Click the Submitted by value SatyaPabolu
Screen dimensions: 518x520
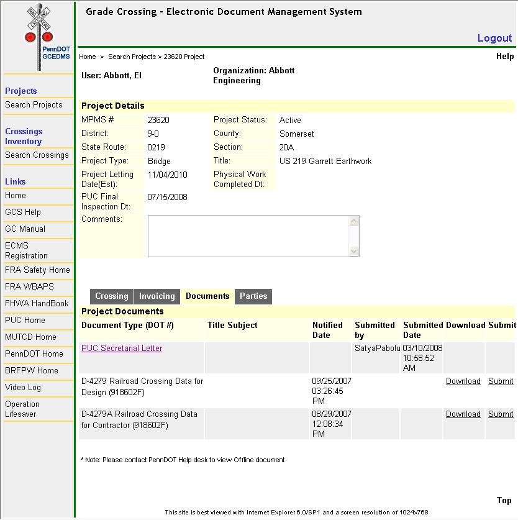tap(377, 348)
